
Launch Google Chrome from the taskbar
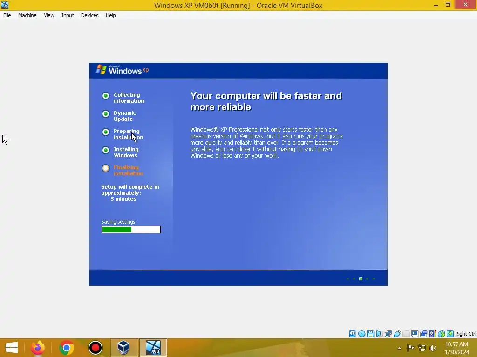coord(66,348)
